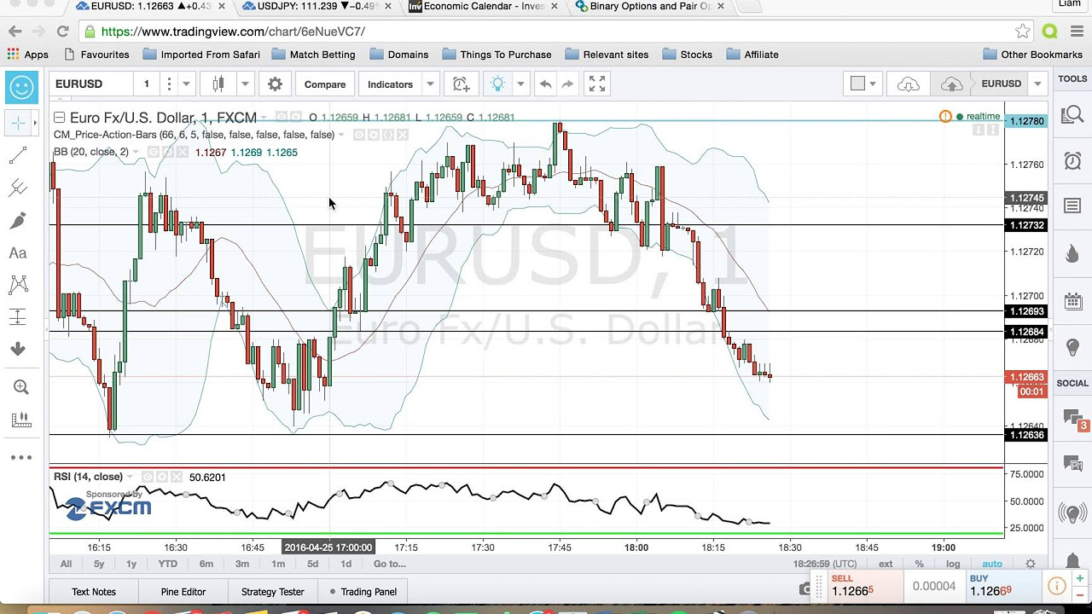
Task: Show more drawing tools with three dots
Action: pyautogui.click(x=20, y=457)
